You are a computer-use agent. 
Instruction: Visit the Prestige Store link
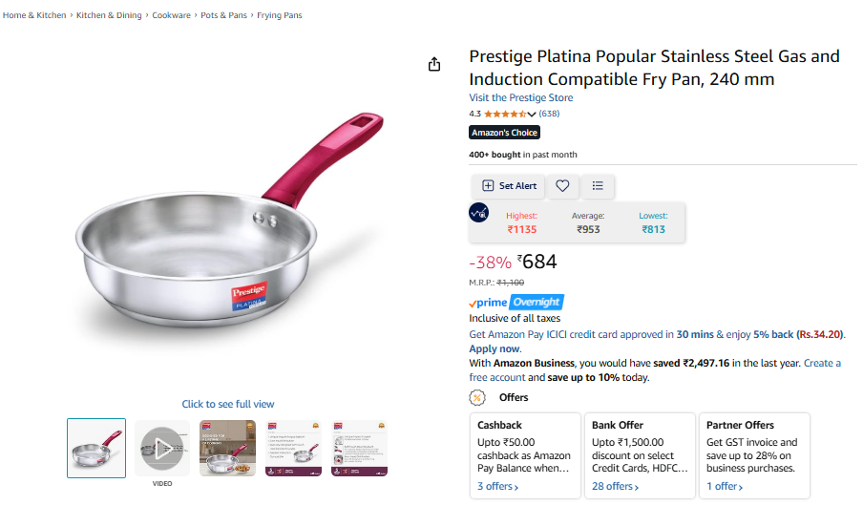tap(521, 97)
